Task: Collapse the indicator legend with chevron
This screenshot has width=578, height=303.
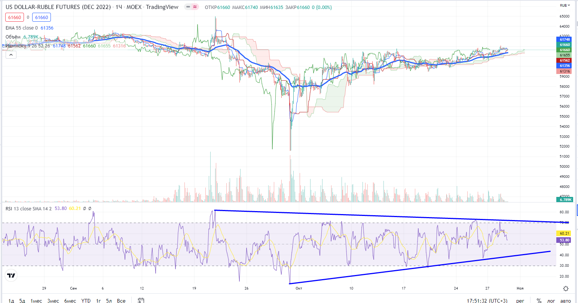Action: click(11, 55)
